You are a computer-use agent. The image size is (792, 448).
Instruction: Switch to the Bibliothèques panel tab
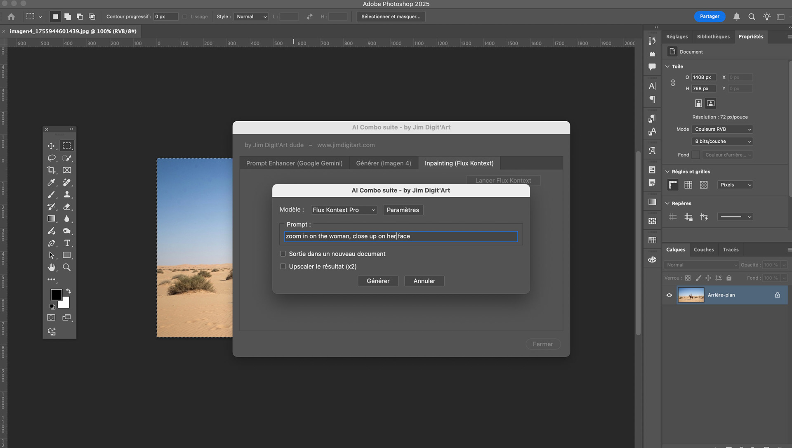(x=713, y=37)
